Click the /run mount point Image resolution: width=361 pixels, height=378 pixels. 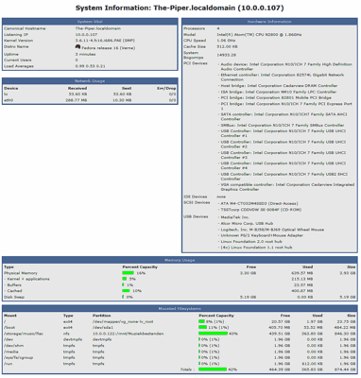(9, 364)
